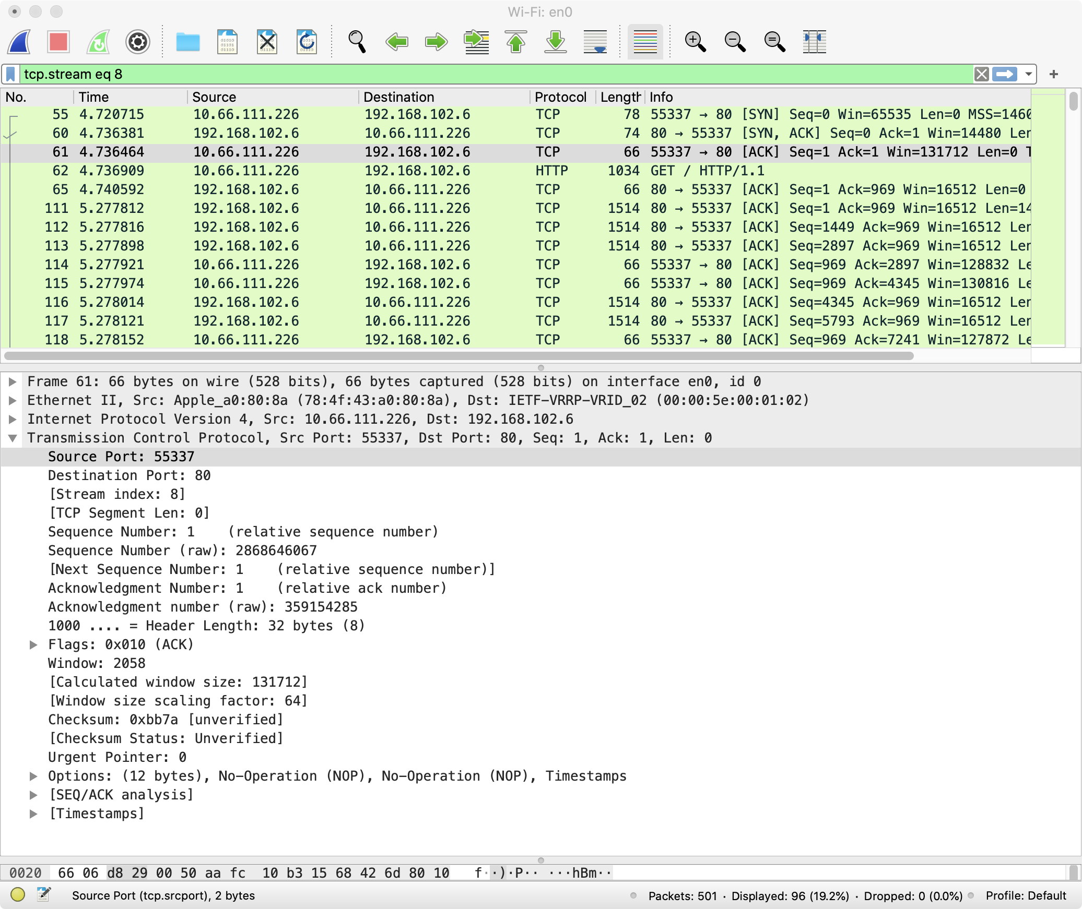The image size is (1082, 909).
Task: Restart the current capture with green fin icon
Action: click(98, 42)
